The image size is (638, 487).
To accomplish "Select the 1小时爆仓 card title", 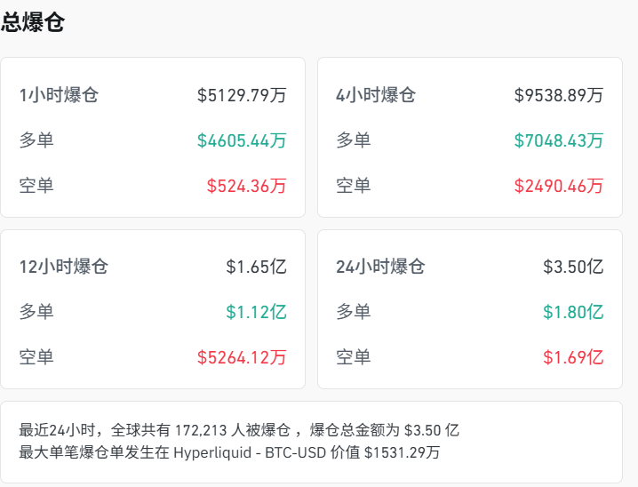I will point(59,95).
